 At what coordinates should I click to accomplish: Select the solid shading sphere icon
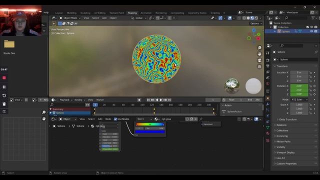(248, 18)
